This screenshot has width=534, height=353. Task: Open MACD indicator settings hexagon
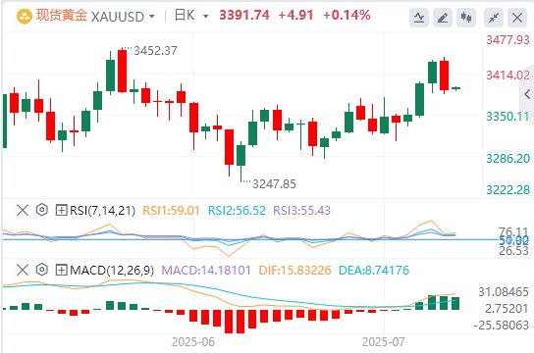pos(42,270)
